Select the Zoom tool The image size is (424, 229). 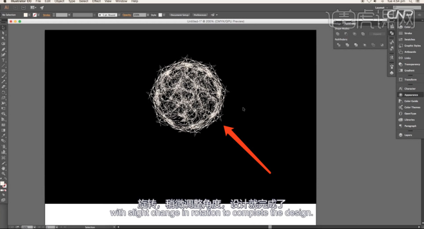click(x=3, y=174)
